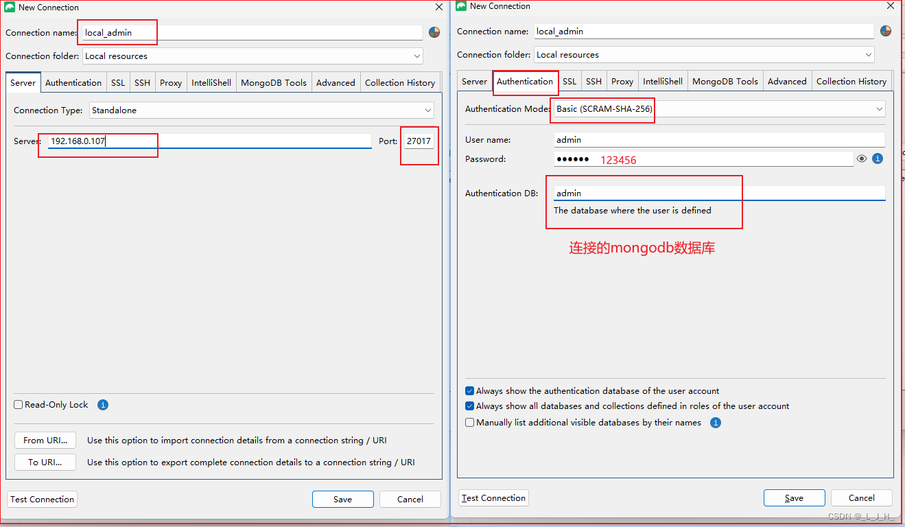This screenshot has width=905, height=527.
Task: Enable the Read-Only Lock checkbox
Action: coord(19,405)
